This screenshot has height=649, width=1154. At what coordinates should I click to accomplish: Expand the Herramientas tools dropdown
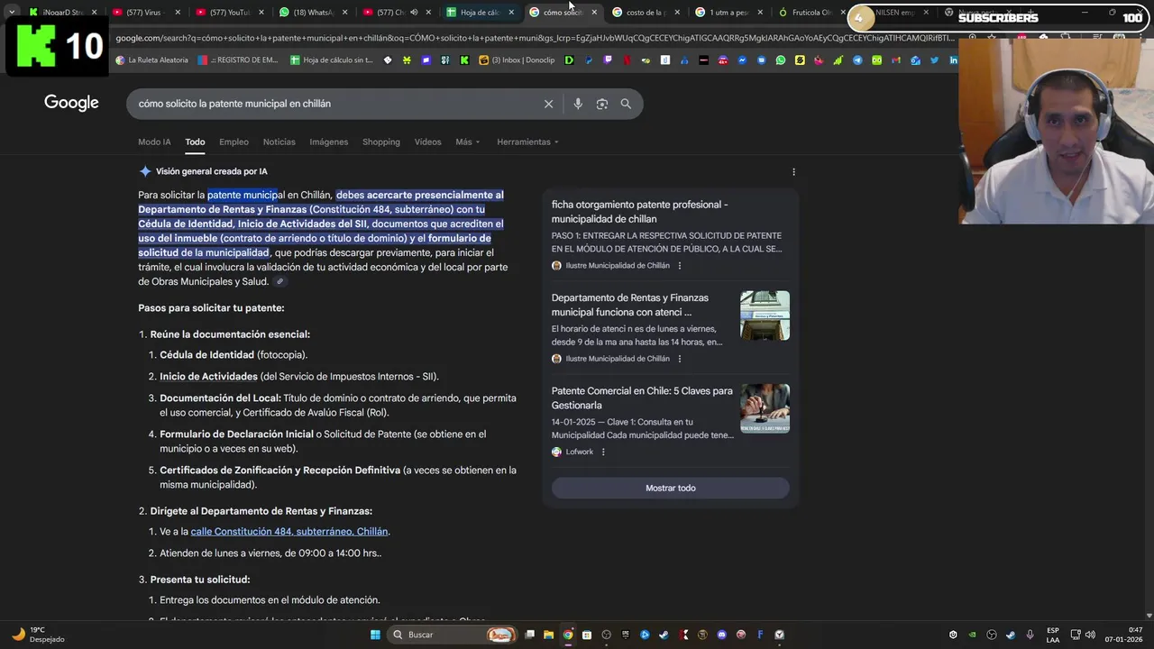527,142
